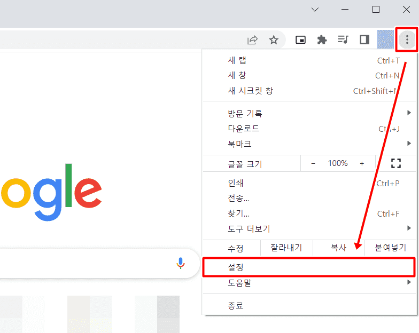Expand the 도움말 submenu

[309, 283]
